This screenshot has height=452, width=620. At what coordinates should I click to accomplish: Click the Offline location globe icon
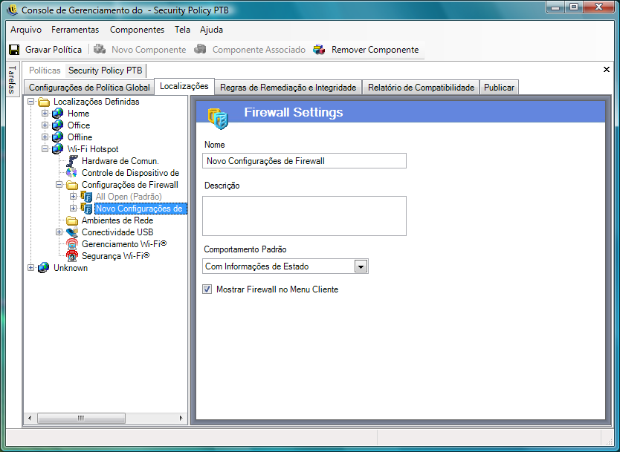point(58,137)
